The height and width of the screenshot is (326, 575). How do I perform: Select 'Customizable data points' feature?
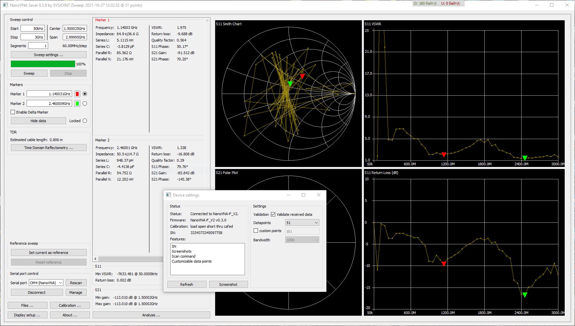(x=192, y=261)
